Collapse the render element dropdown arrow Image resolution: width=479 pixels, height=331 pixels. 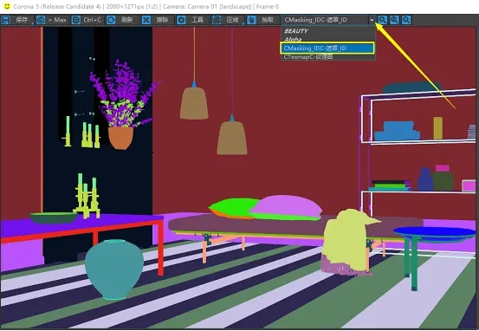[372, 20]
